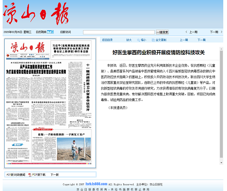Go to next page 下一版
The image size is (227, 191).
tap(54, 175)
